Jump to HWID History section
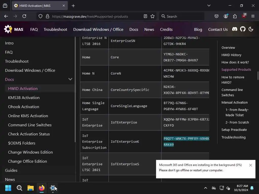This screenshot has height=194, width=259. point(231,55)
